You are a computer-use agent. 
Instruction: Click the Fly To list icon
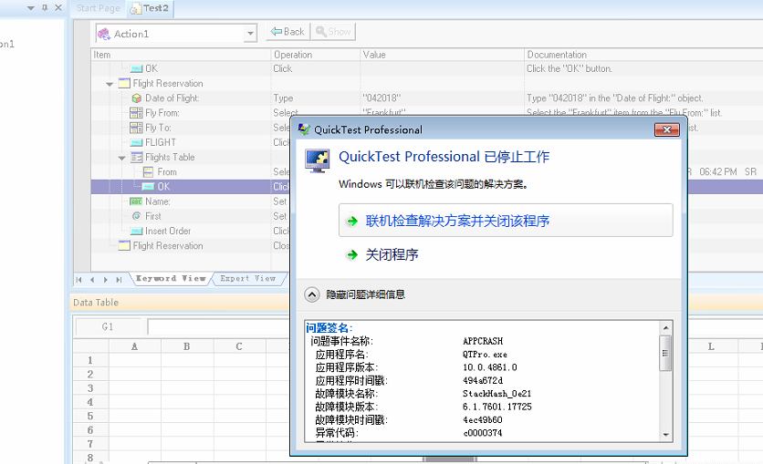tap(136, 128)
